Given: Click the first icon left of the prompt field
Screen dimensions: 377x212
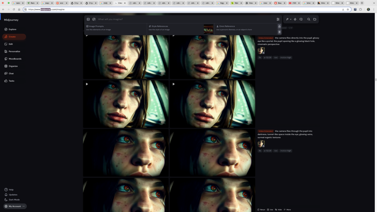Looking at the screenshot, I should pos(88,19).
